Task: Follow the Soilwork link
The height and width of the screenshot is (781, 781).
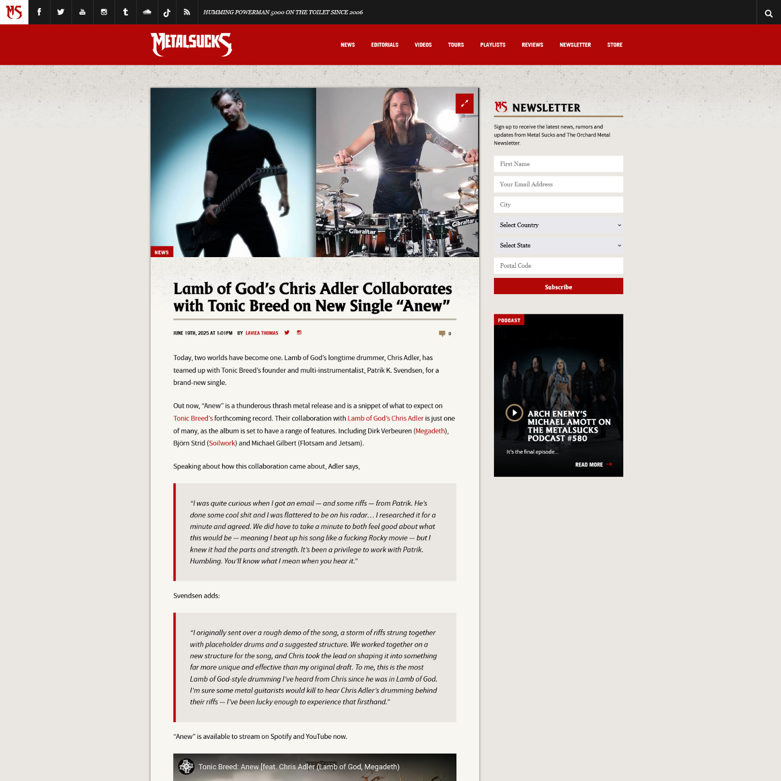Action: [x=222, y=443]
